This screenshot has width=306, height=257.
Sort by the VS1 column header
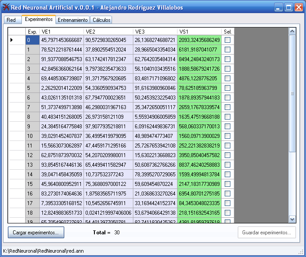[x=199, y=31]
